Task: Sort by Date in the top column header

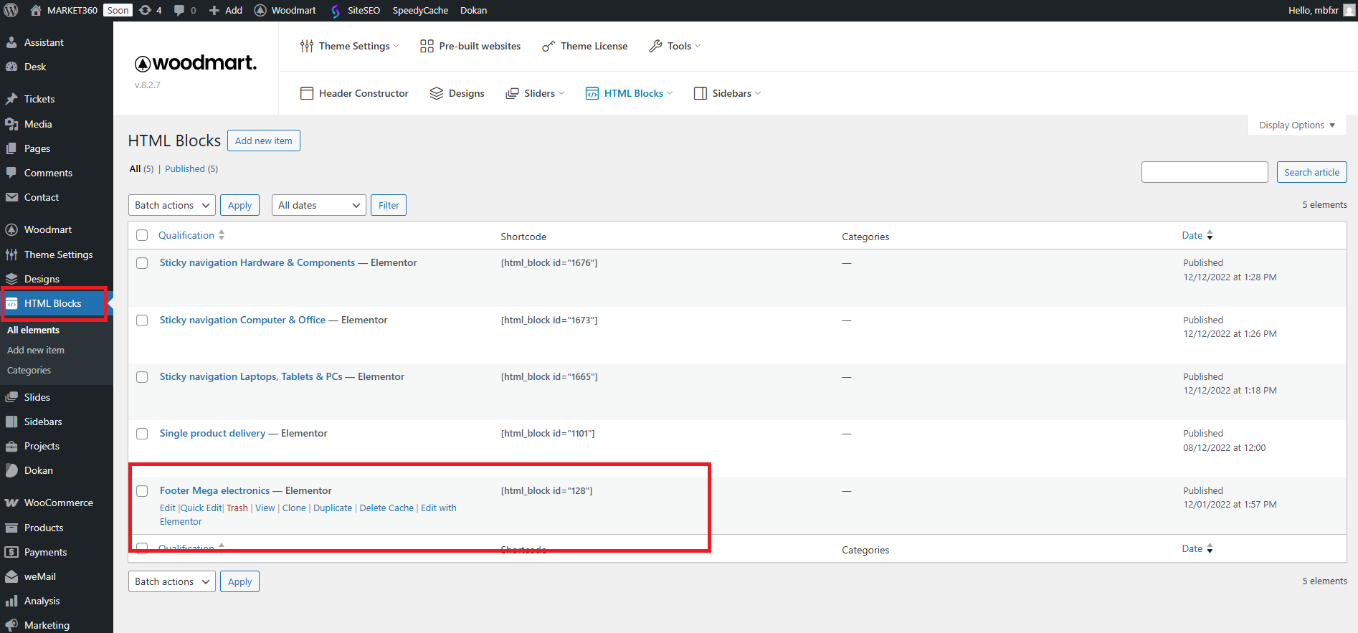Action: pos(1197,235)
